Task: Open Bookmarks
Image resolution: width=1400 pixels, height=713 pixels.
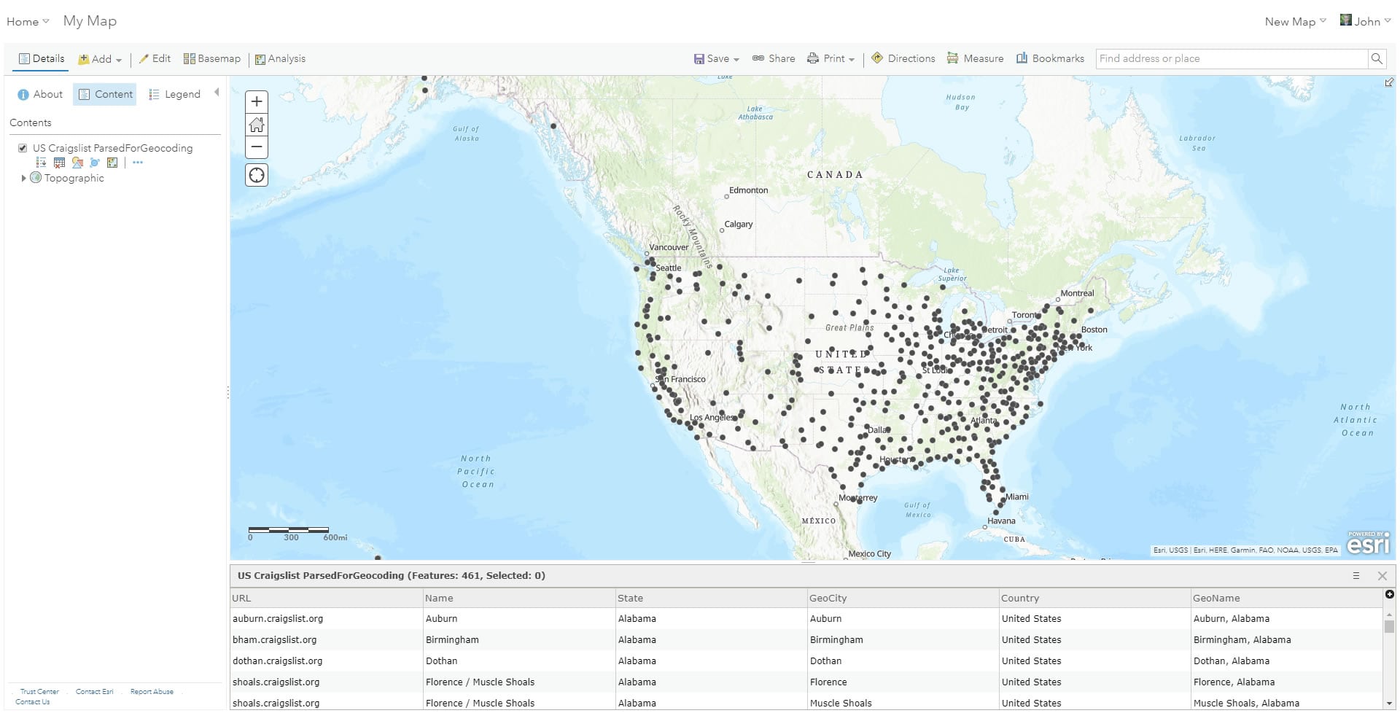Action: click(1050, 58)
